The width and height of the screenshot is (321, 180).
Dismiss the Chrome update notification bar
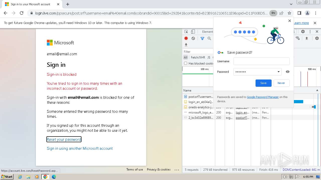315,23
